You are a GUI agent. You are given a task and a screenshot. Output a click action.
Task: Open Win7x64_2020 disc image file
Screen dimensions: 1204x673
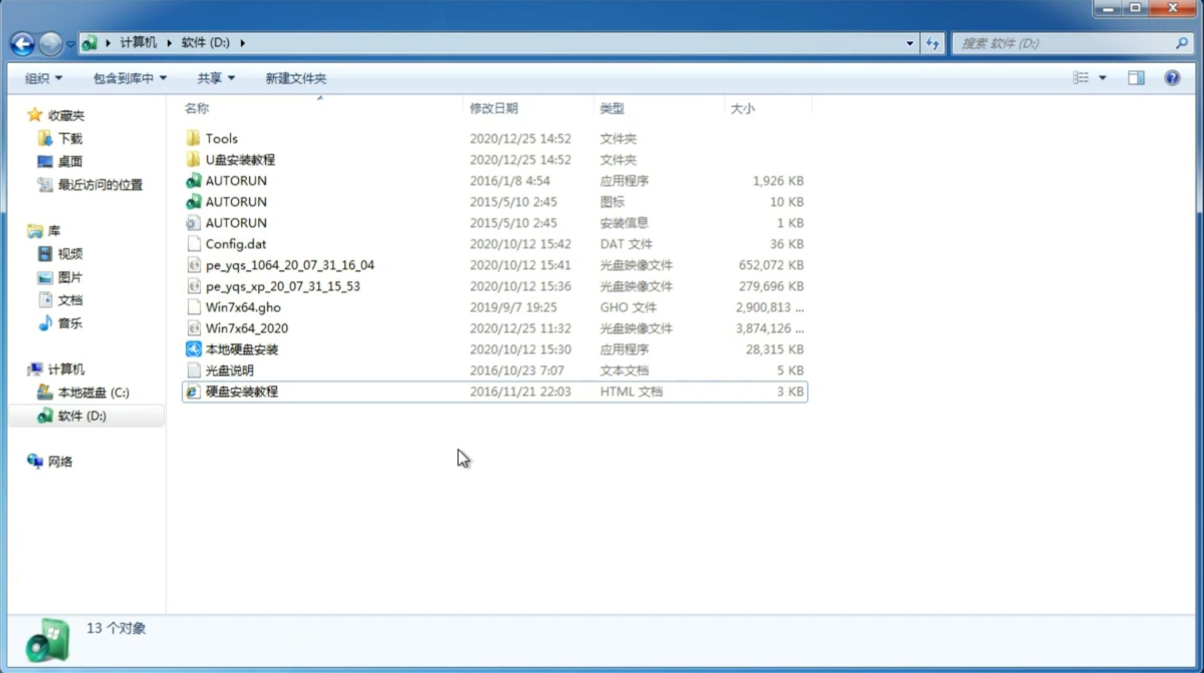(246, 328)
